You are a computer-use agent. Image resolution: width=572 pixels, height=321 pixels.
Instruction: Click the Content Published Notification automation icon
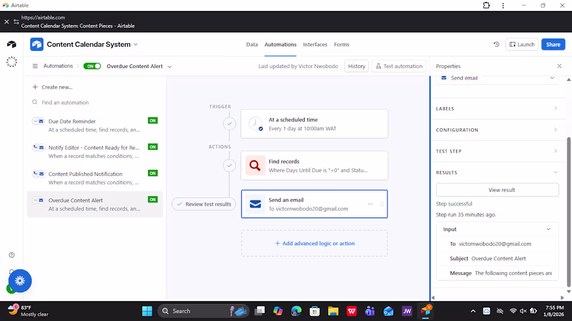(38, 174)
